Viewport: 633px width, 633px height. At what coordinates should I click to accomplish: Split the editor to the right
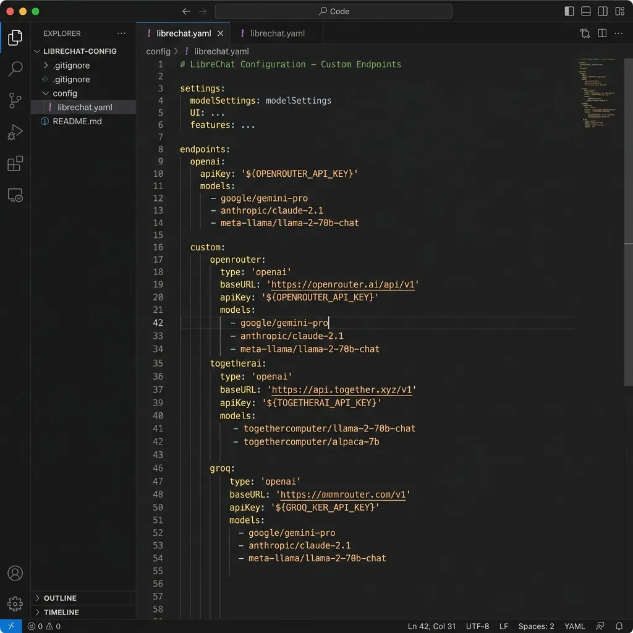tap(602, 33)
